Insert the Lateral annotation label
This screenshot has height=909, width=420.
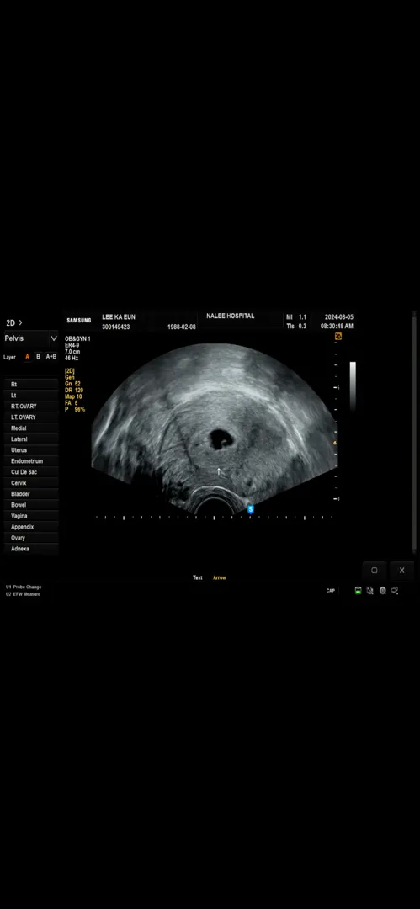pos(31,439)
